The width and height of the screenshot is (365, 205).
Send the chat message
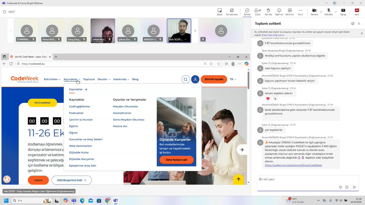354,187
